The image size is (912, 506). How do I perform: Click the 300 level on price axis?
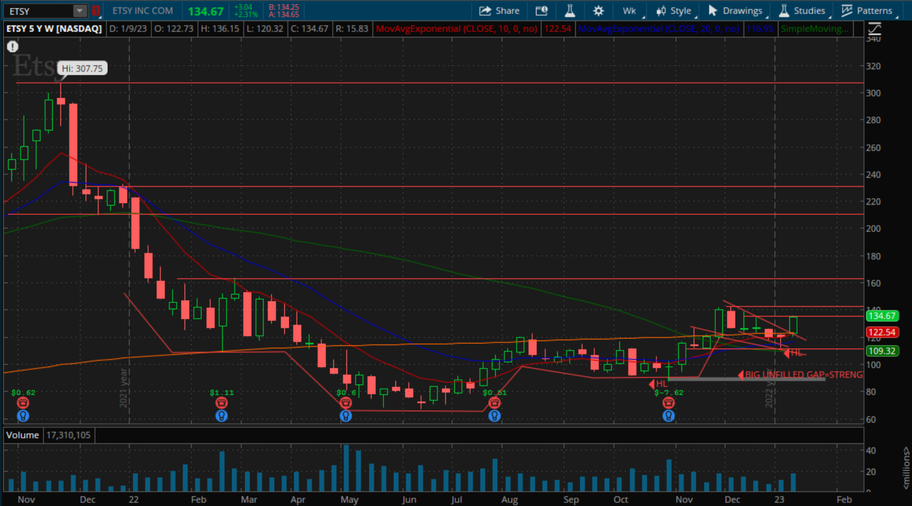(x=873, y=93)
